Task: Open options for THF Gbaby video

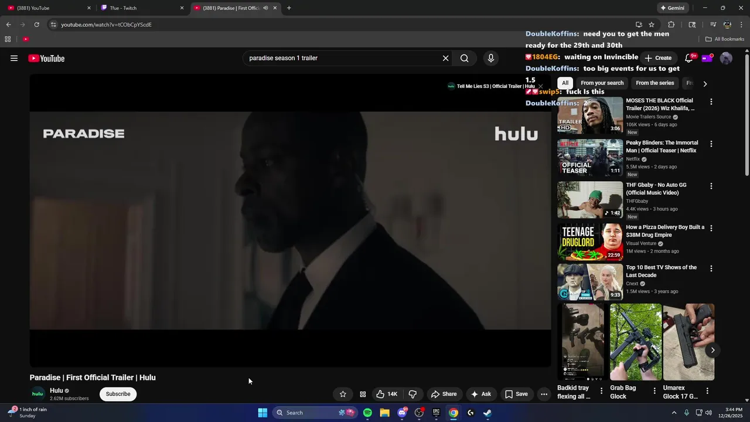Action: [711, 186]
